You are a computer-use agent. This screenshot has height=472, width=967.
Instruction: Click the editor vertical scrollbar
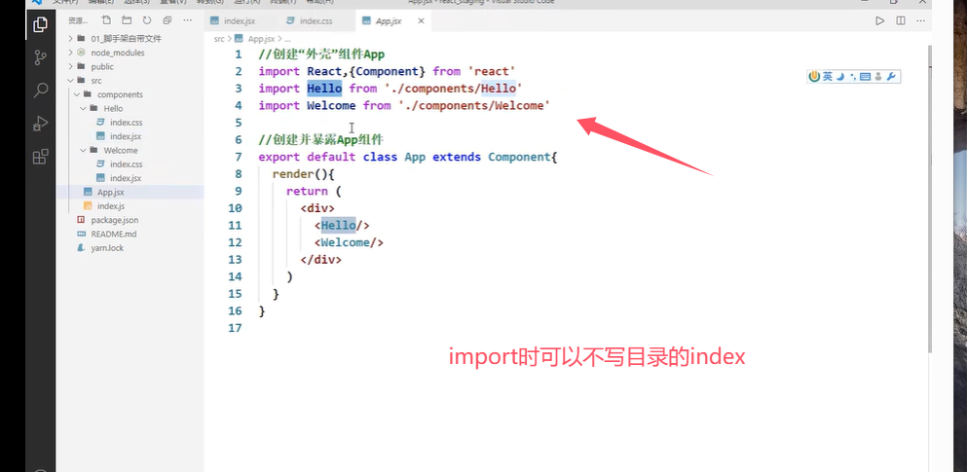[x=929, y=200]
